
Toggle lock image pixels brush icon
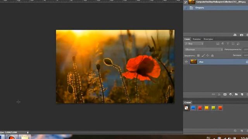click(x=203, y=56)
